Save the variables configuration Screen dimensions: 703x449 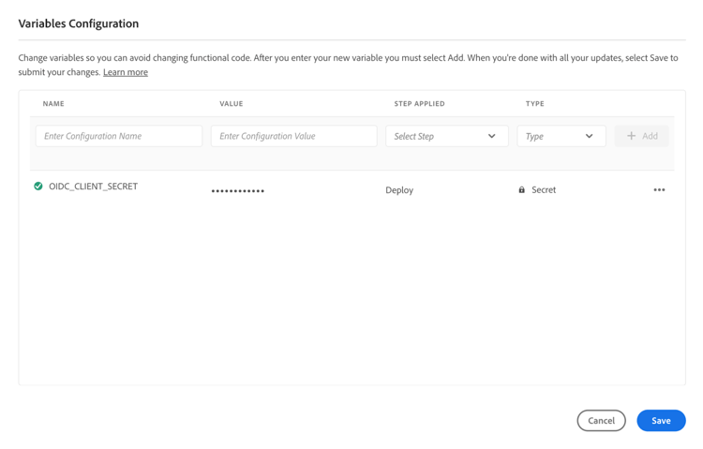point(661,421)
